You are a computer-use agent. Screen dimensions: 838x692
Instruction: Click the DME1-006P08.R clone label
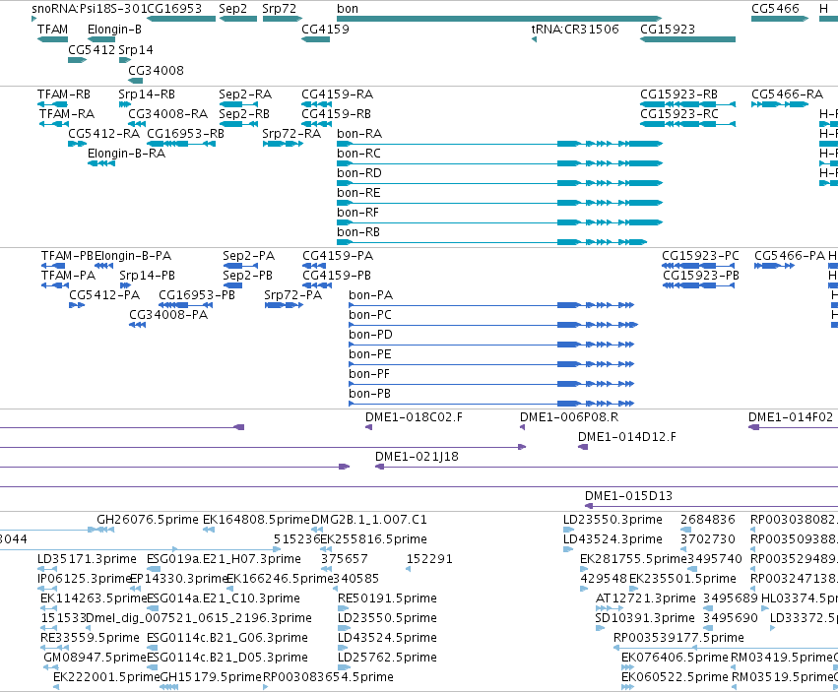click(568, 417)
